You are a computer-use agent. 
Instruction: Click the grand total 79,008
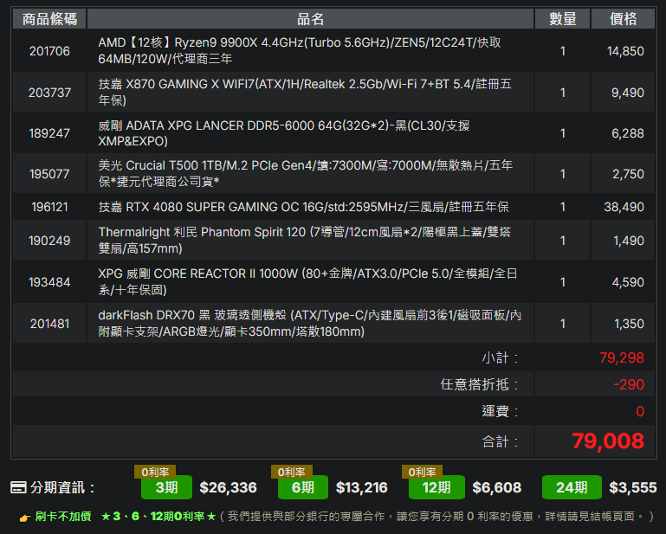608,441
